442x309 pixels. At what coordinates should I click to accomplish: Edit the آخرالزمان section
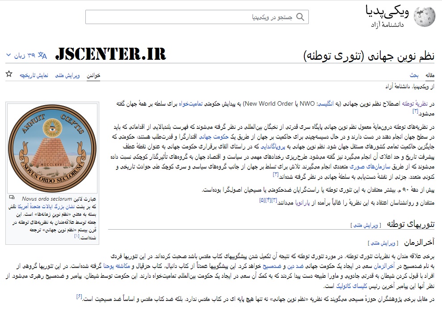(x=383, y=243)
